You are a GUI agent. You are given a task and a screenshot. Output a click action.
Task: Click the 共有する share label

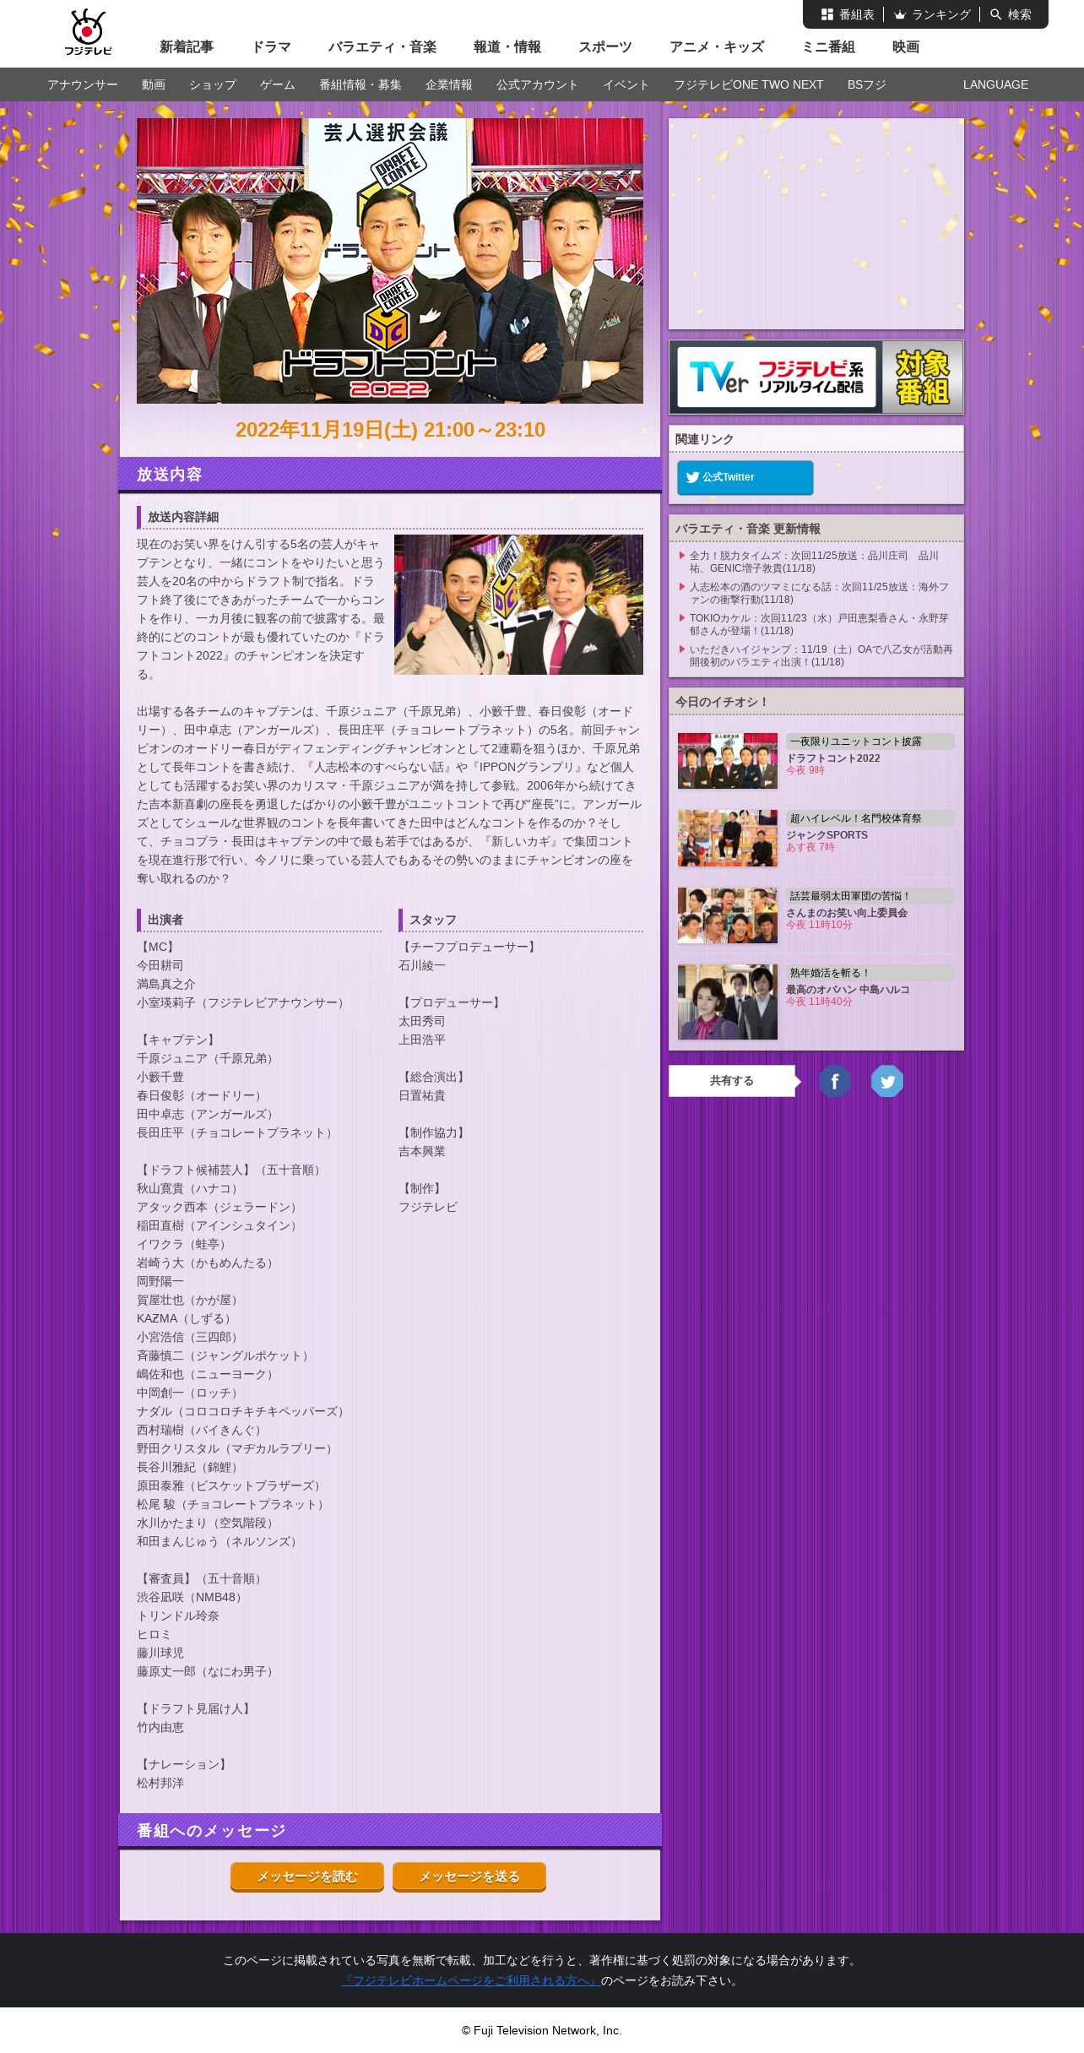tap(732, 1081)
